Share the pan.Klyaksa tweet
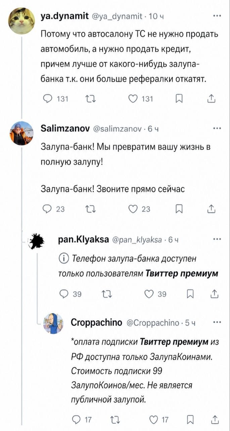 (x=214, y=294)
